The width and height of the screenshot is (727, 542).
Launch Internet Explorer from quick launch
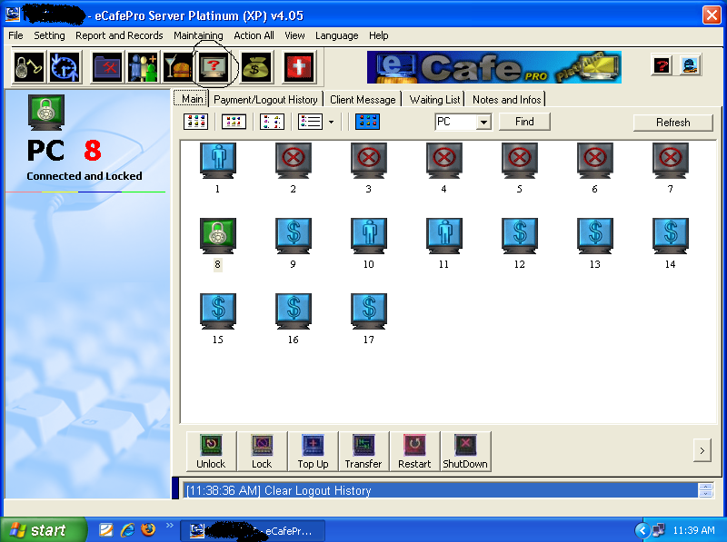[x=127, y=529]
